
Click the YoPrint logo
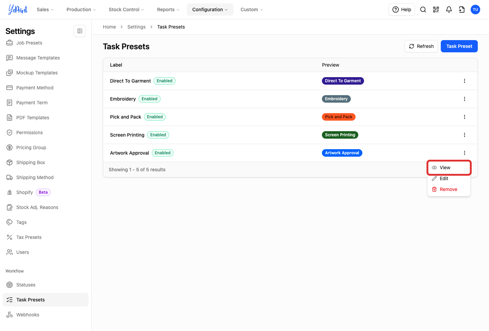coord(18,10)
